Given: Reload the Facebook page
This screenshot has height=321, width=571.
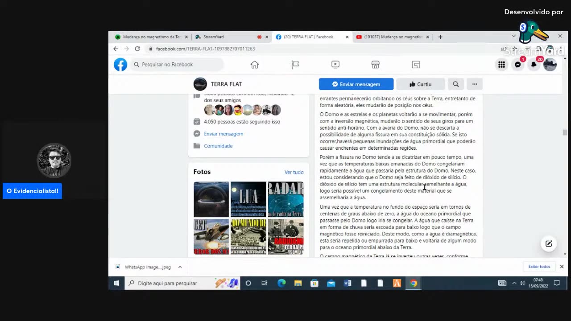Looking at the screenshot, I should tap(137, 49).
